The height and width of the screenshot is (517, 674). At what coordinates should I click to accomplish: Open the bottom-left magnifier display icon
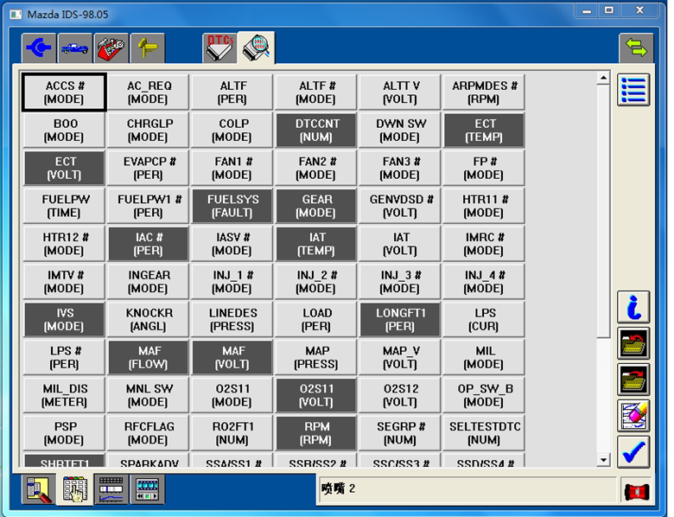[x=39, y=489]
